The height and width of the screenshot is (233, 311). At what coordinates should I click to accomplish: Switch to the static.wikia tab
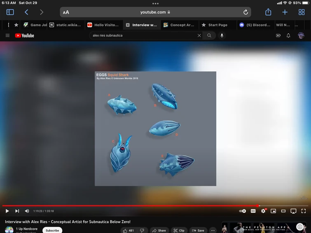pos(65,25)
